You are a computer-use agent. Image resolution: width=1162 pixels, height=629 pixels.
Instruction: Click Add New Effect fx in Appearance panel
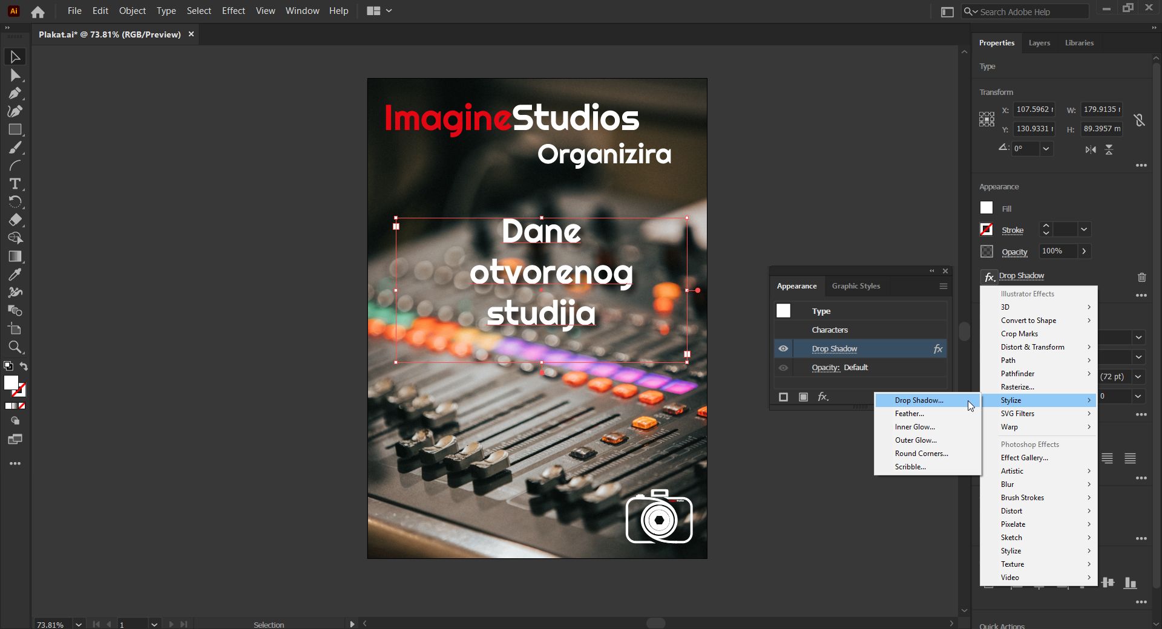[x=823, y=397]
